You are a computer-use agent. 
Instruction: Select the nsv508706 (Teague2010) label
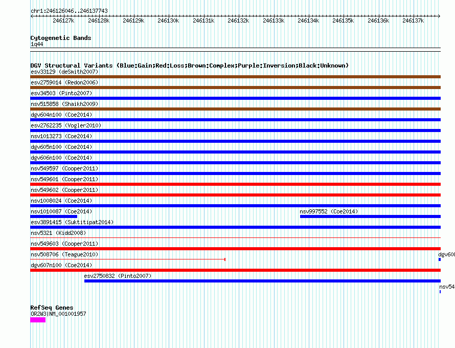[64, 254]
